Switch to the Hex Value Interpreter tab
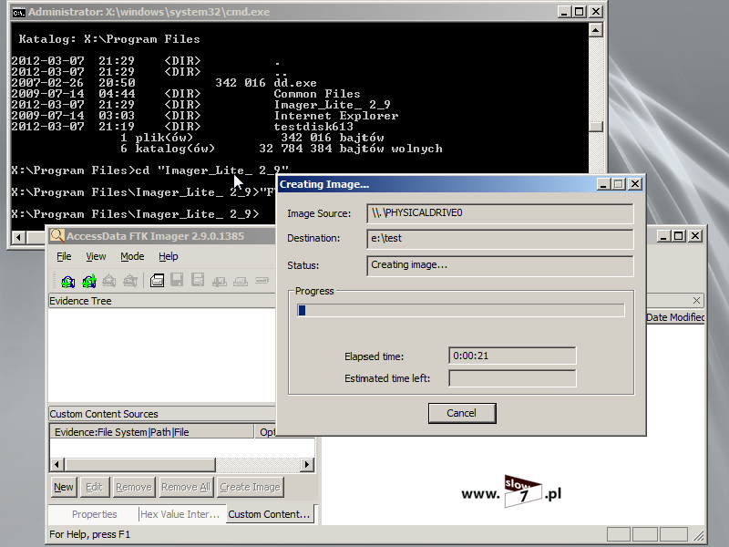Screen dimensions: 729x547 pyautogui.click(x=180, y=514)
